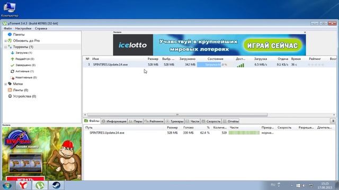Switch to the Информация tab
The image size is (339, 190).
point(114,121)
